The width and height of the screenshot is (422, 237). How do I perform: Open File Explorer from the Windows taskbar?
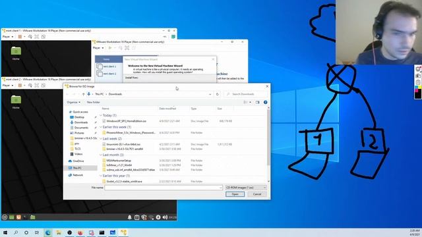[59, 232]
